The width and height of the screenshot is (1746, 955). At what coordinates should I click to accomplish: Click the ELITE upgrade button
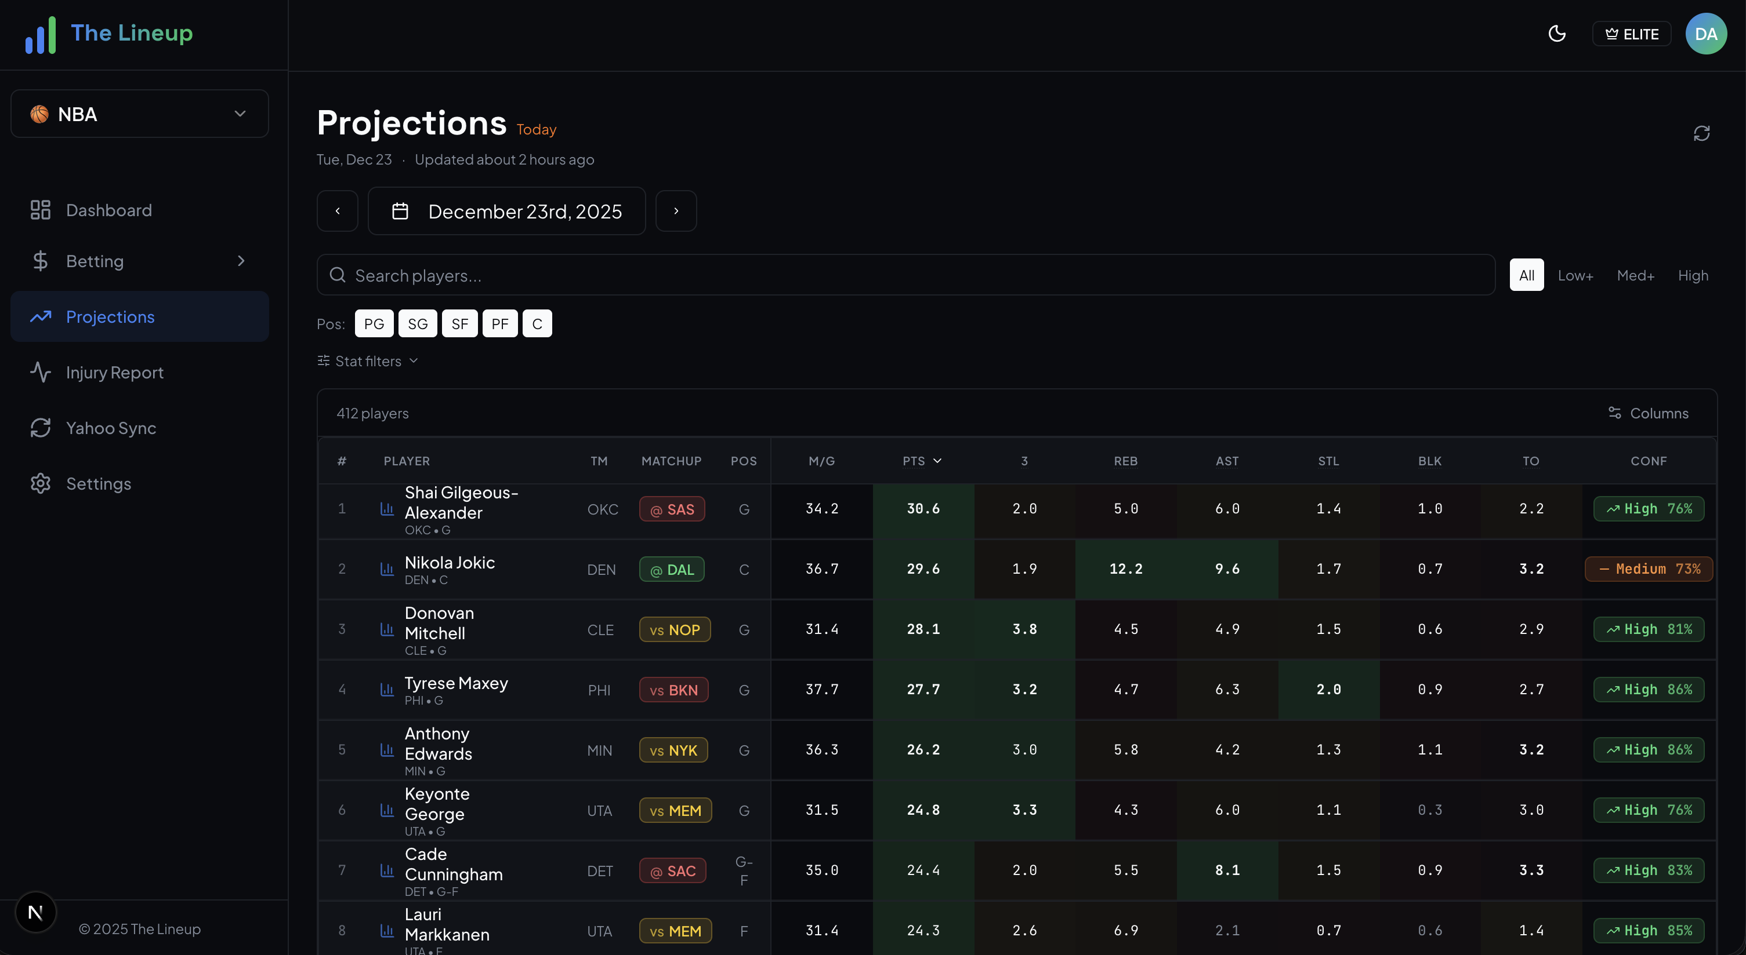click(1631, 33)
